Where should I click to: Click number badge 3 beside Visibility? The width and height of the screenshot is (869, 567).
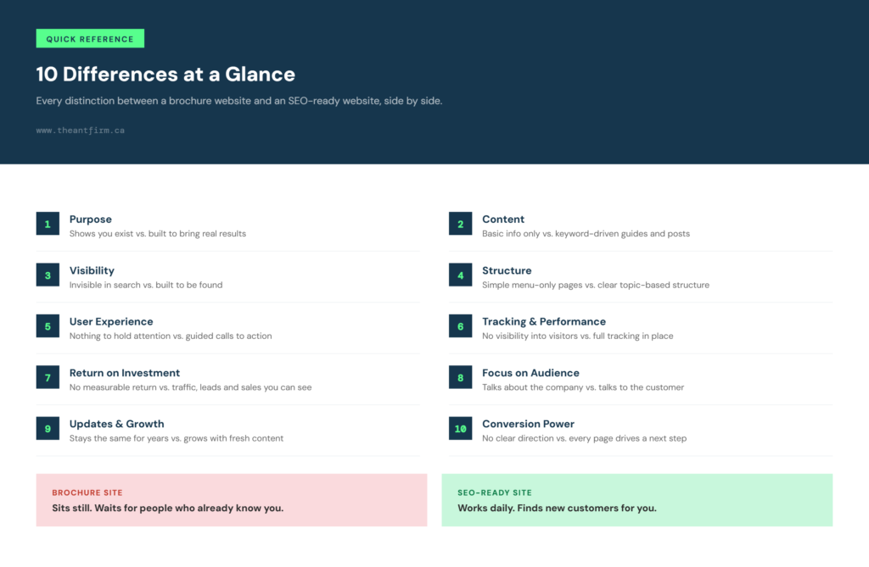(x=48, y=275)
